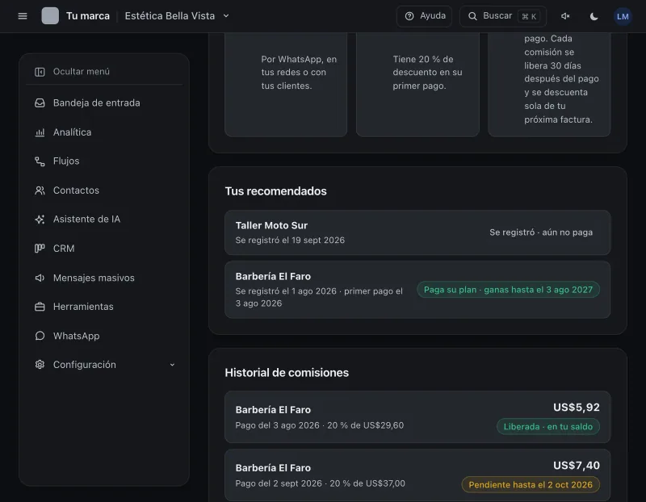Click 'Paga su plan · ganas hasta' badge

coord(508,290)
